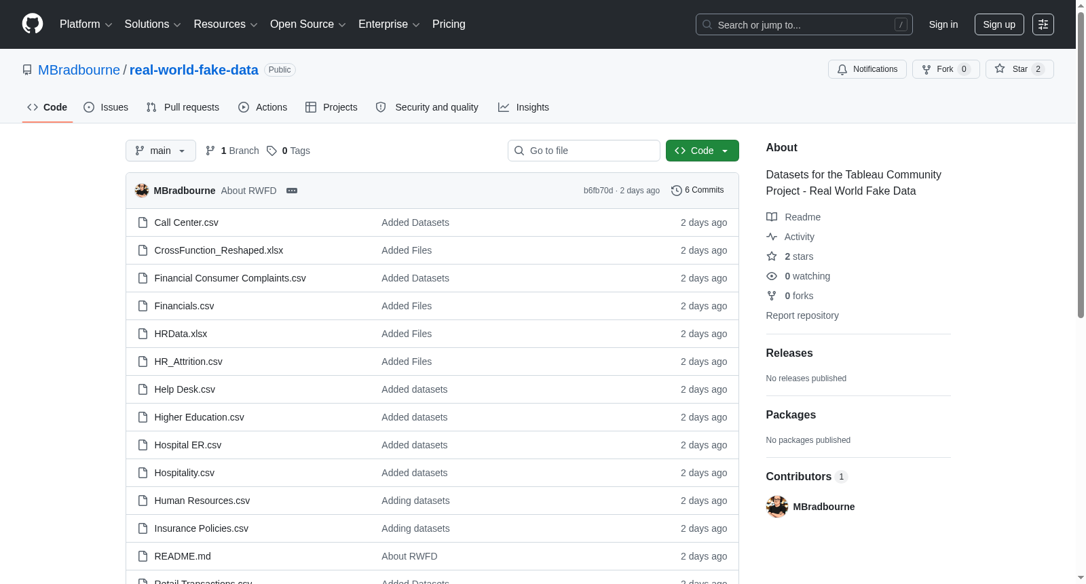Open the Added Files commit for HRData.xlsx
The image size is (1086, 584).
click(x=407, y=334)
